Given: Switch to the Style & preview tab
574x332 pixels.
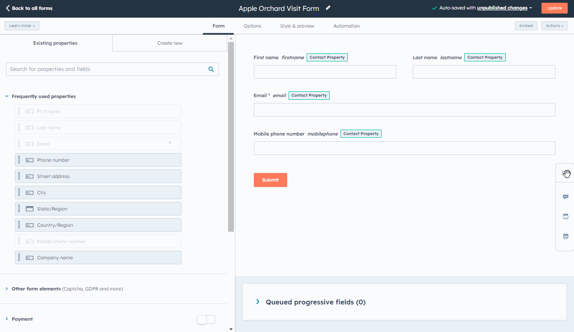Looking at the screenshot, I should click(297, 26).
